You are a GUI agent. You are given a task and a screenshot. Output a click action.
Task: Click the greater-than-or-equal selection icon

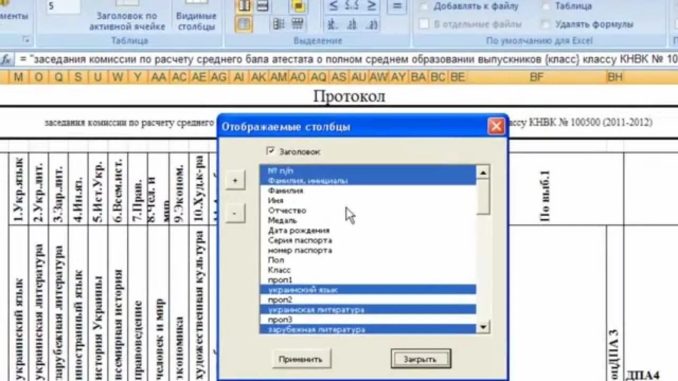tap(372, 6)
